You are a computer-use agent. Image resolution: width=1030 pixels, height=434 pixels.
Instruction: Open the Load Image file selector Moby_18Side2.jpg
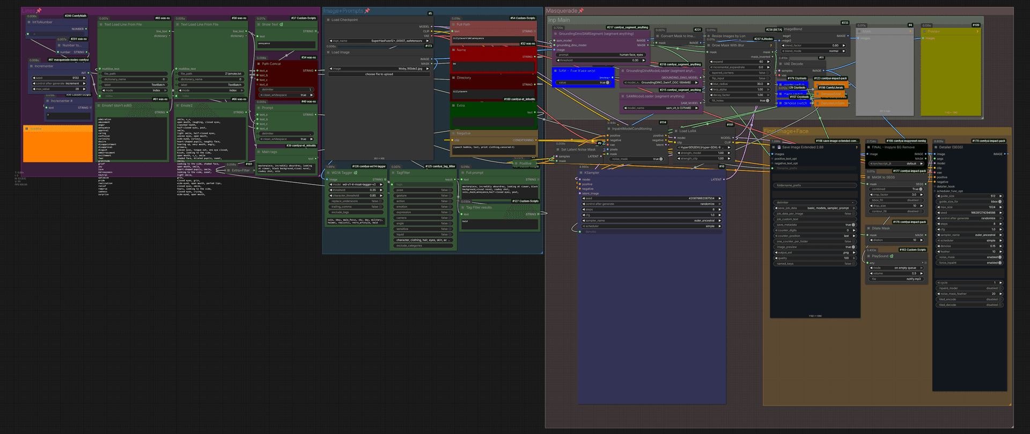379,69
